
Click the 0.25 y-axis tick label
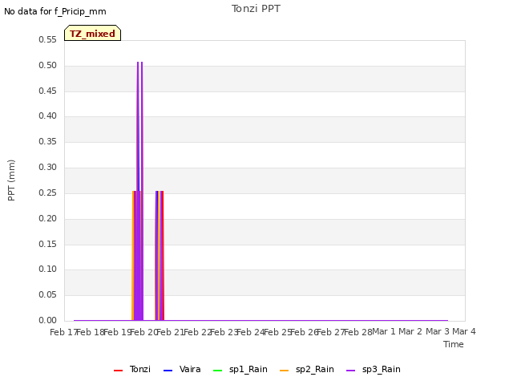[48, 192]
